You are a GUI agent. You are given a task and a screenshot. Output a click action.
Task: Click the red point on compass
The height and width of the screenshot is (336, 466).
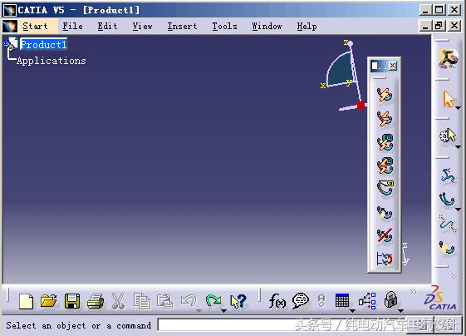point(361,106)
